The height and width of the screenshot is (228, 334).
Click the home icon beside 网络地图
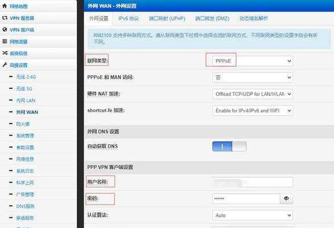5,6
